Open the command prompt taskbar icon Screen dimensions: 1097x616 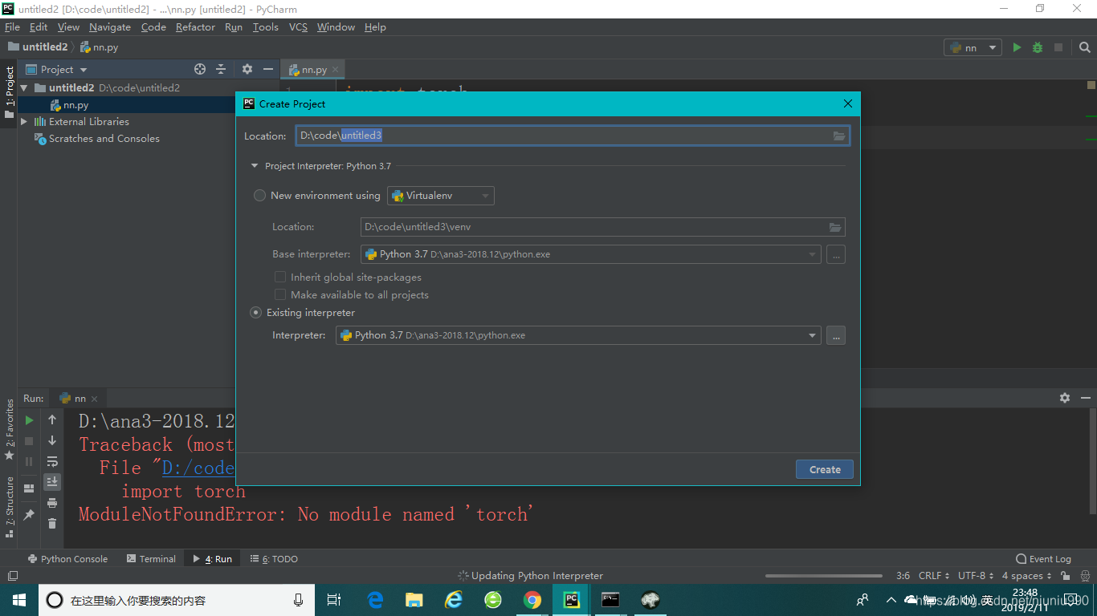point(610,600)
